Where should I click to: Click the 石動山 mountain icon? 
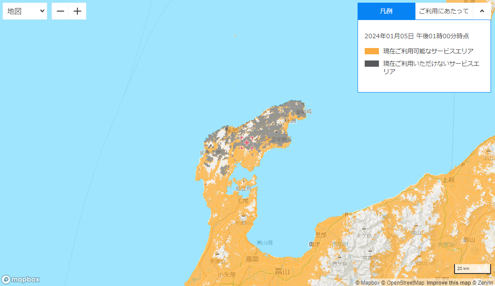[x=243, y=216]
